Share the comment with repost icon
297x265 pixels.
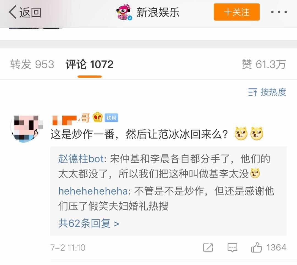208,248
